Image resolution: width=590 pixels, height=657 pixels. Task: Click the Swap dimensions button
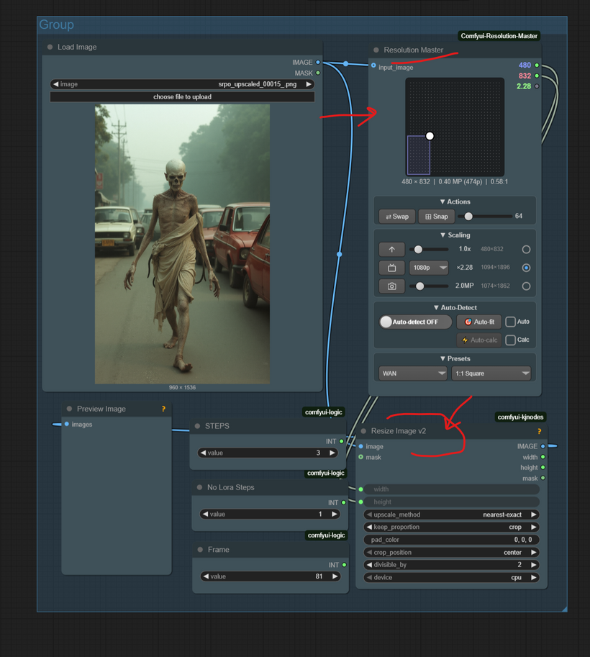pyautogui.click(x=396, y=216)
